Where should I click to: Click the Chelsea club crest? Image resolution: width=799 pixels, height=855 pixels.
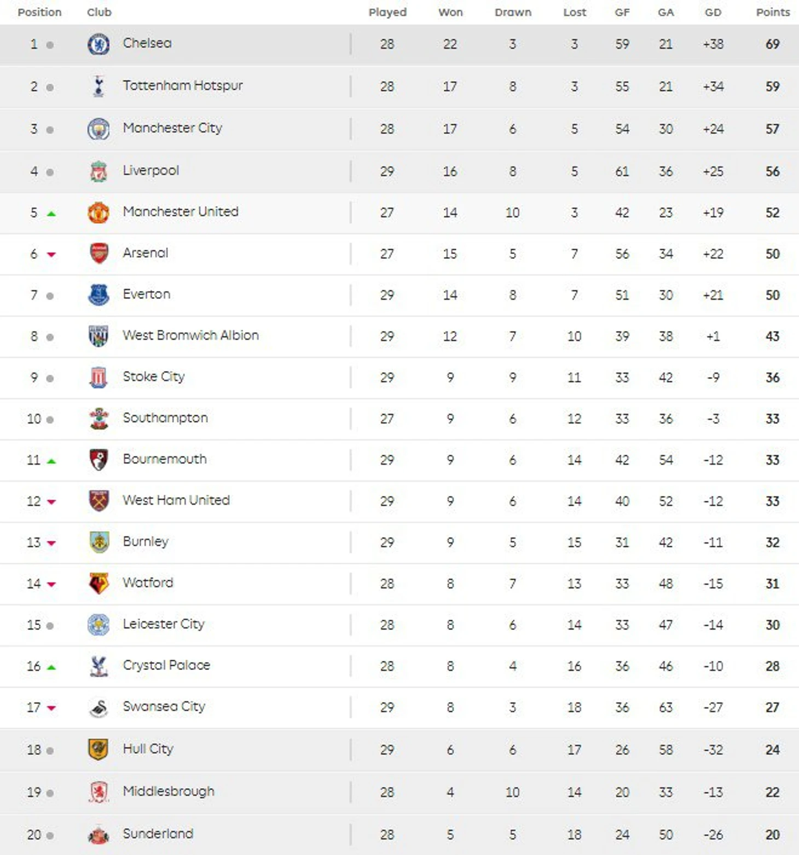coord(99,44)
